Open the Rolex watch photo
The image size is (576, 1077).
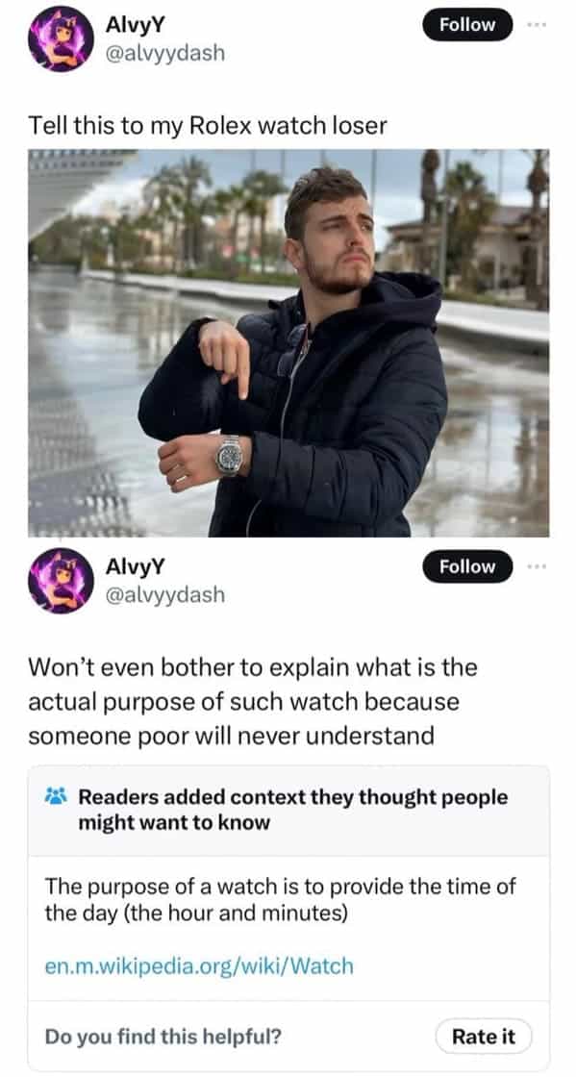(288, 342)
